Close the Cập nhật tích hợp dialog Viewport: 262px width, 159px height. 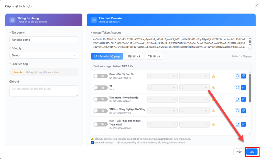coord(257,5)
